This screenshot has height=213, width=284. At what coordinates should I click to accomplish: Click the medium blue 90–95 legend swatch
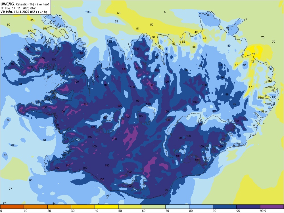pyautogui.click(x=225, y=207)
